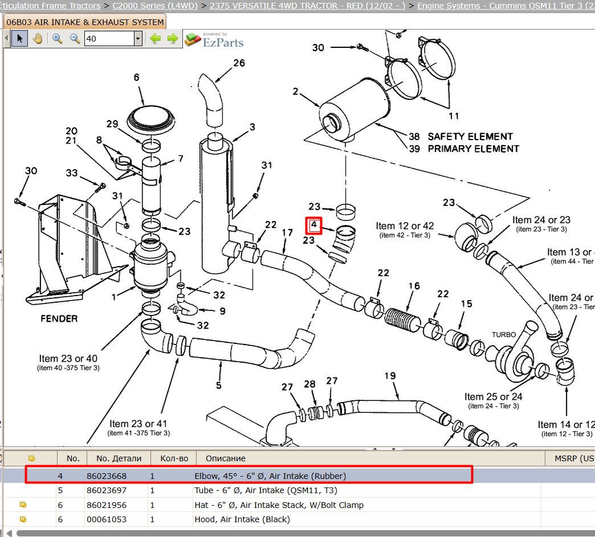This screenshot has width=595, height=537.
Task: Click callout 8 near the bracket clamp
Action: (x=99, y=140)
